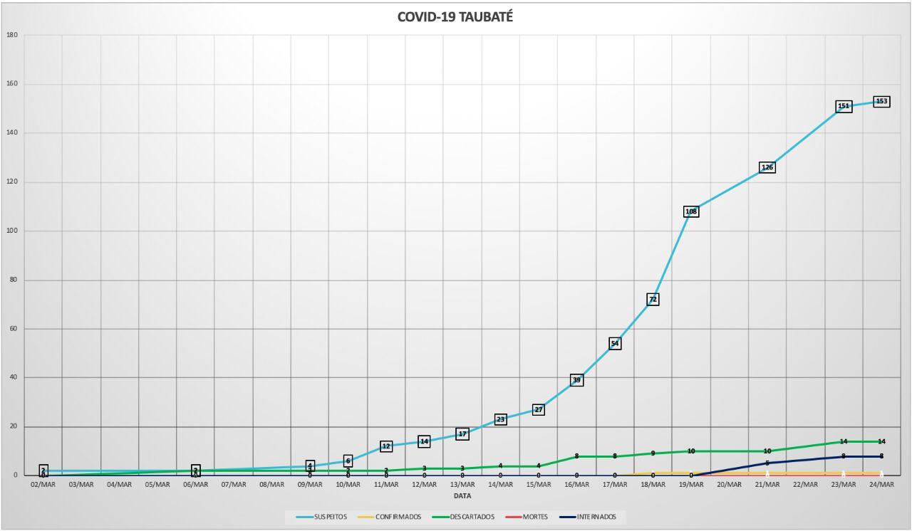Click the DESCARTADOS legend label
912x531 pixels.
coord(472,517)
